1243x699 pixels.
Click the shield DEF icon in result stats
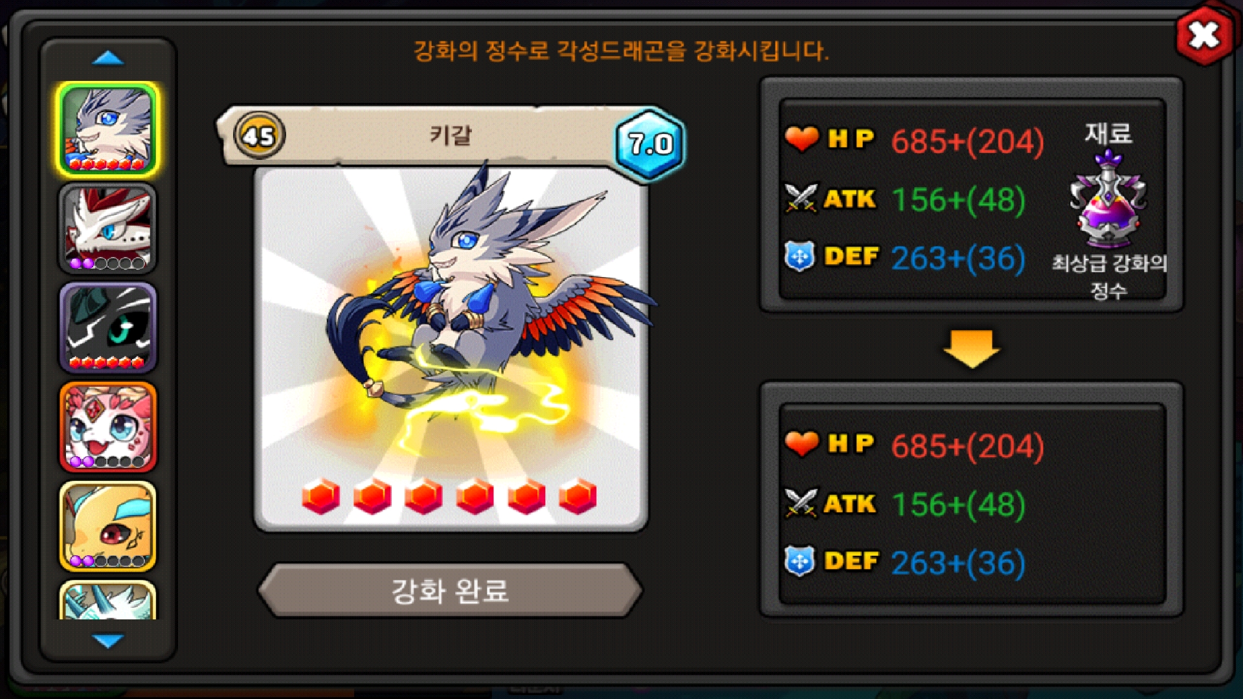pos(800,561)
